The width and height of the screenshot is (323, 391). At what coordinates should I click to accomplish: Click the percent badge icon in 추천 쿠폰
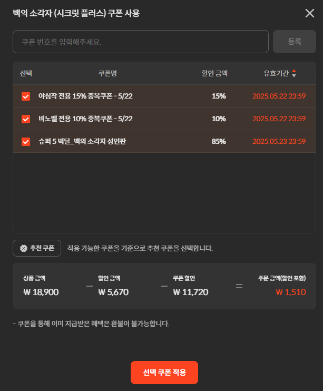(x=24, y=248)
